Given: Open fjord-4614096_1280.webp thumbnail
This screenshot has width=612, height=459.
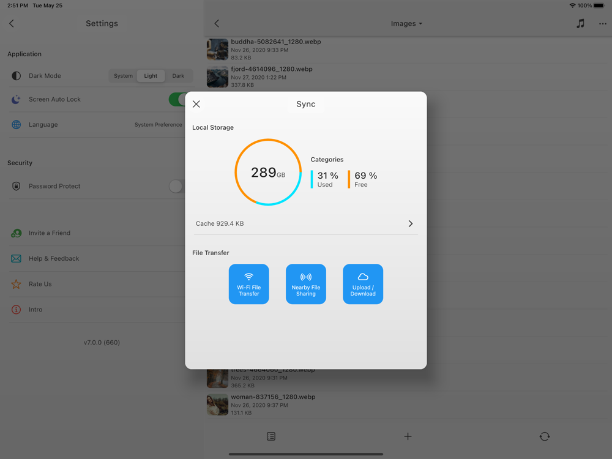Looking at the screenshot, I should [x=217, y=76].
